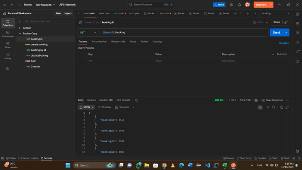Select the create booking POST request
The image size is (302, 170).
click(x=39, y=44)
